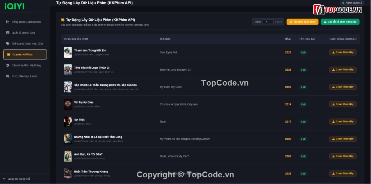The width and height of the screenshot is (371, 184).
Task: Click the title Nhất Trảm Thương Khung
Action: tap(91, 171)
